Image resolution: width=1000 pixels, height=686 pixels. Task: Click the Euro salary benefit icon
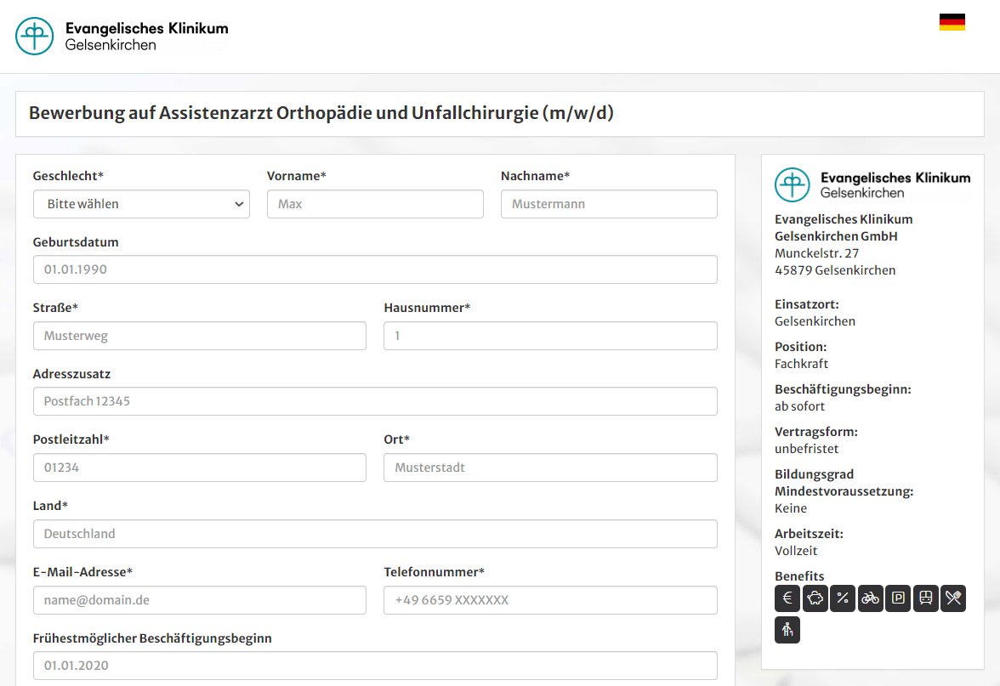(x=787, y=598)
